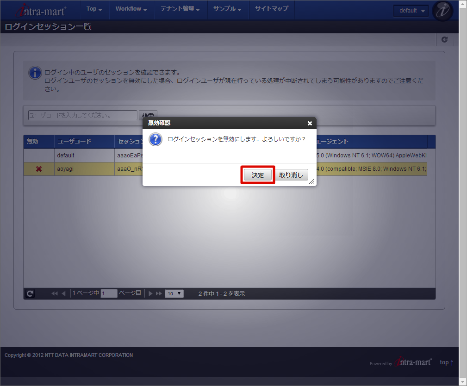Image resolution: width=467 pixels, height=386 pixels.
Task: Sort by ユーザコード column header
Action: (84, 142)
